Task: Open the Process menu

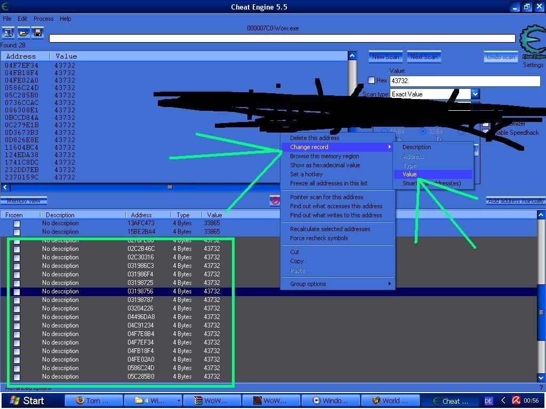Action: (x=44, y=19)
